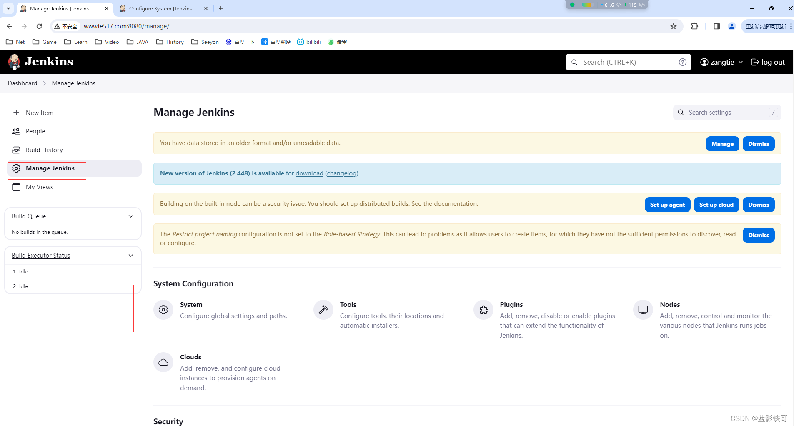Open the Seeyon bookmark folder
Viewport: 794px width, 426px height.
click(x=205, y=42)
